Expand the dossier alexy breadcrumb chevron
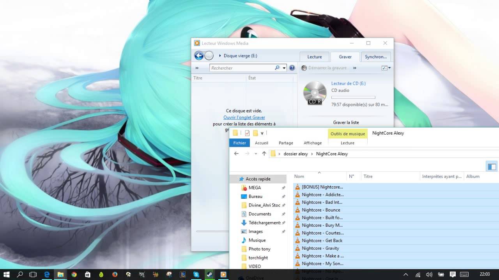This screenshot has width=499, height=280. pyautogui.click(x=312, y=154)
